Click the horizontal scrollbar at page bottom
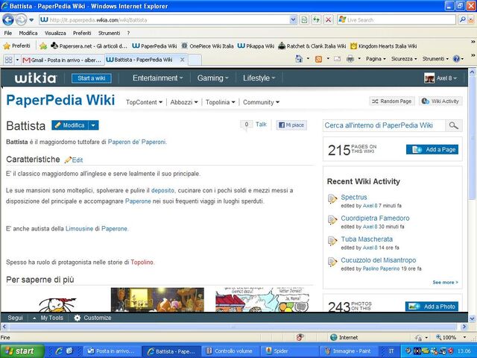Screen dimensions: 477x358 [x=233, y=327]
